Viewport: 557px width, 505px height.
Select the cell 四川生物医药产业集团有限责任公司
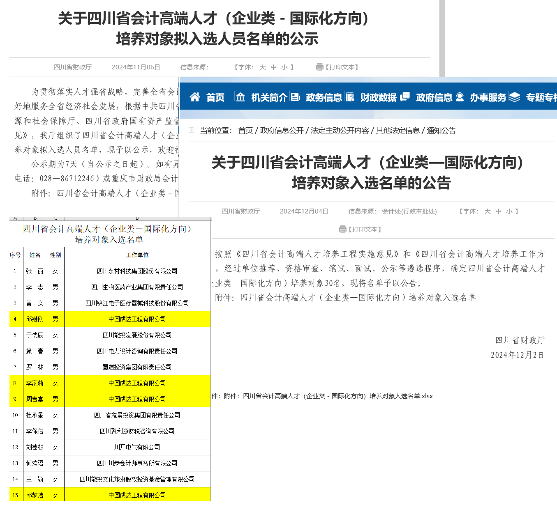137,287
